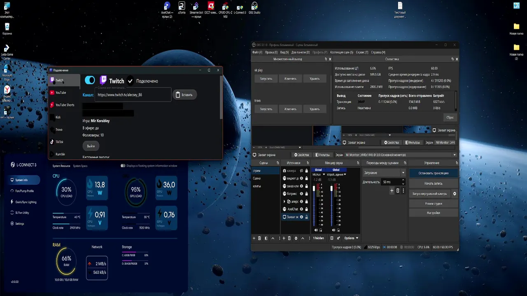
Task: Add a new source with the plus icon
Action: tap(284, 238)
